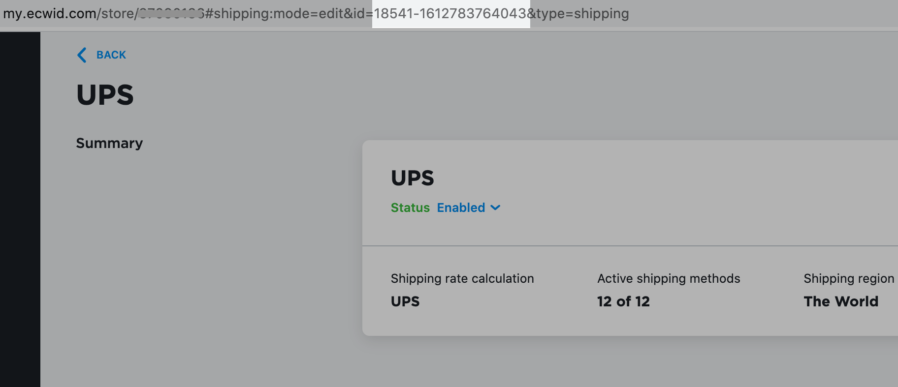Image resolution: width=898 pixels, height=387 pixels.
Task: Click the my.ecwid.com domain in URL
Action: [49, 13]
